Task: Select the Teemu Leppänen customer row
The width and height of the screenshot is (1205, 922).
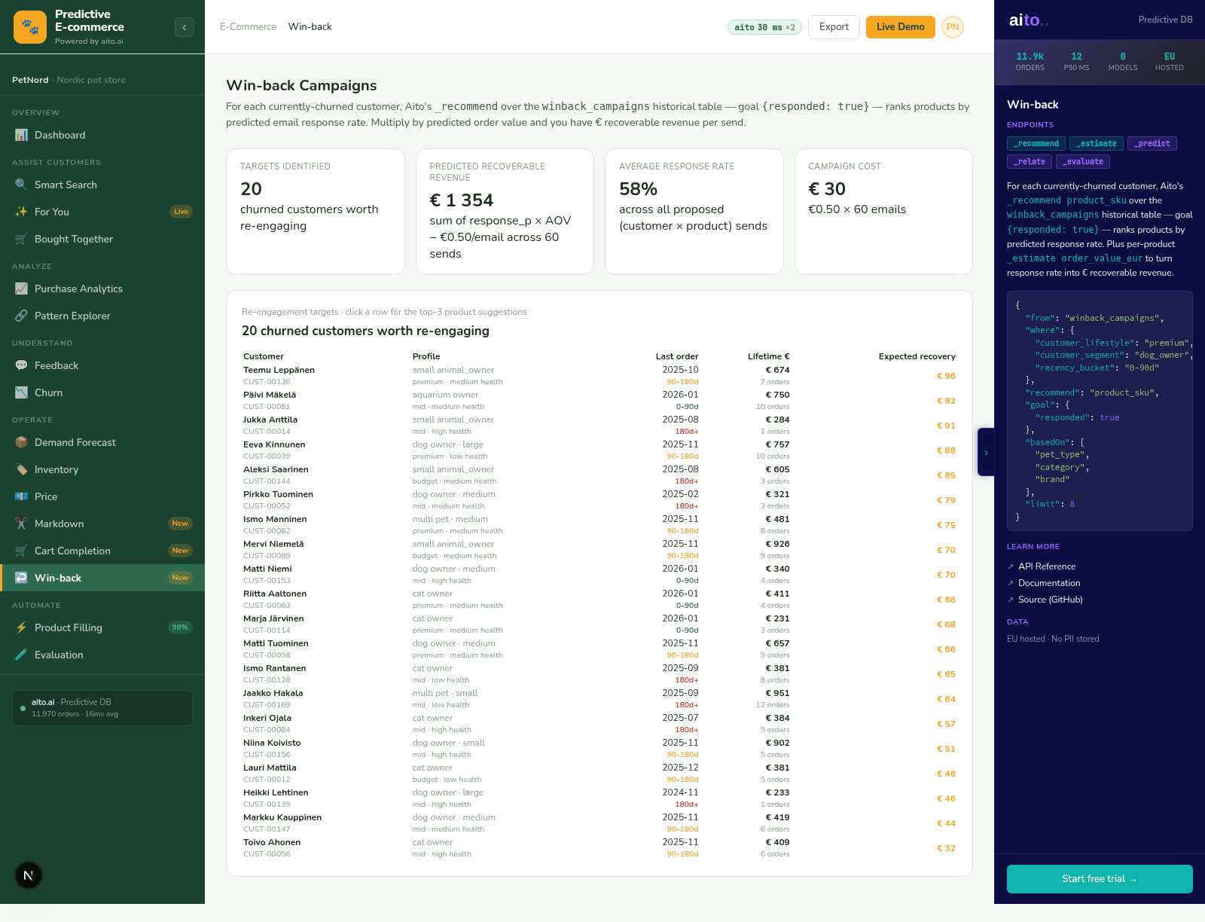Action: (x=599, y=375)
